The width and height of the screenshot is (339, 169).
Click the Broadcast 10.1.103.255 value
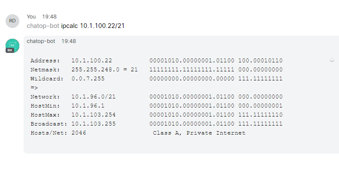point(94,124)
